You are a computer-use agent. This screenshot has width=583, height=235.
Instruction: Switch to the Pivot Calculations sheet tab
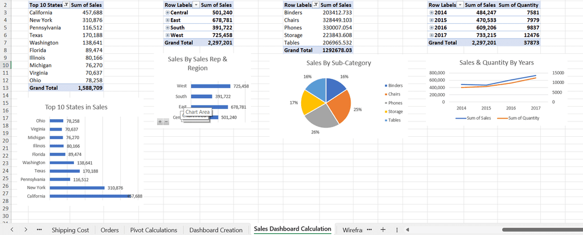[154, 230]
